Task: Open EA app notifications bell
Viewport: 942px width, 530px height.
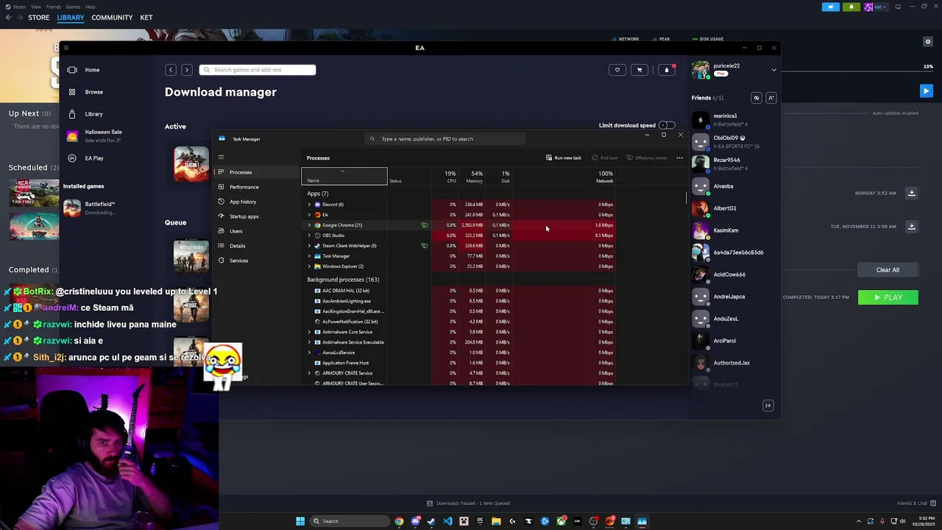Action: click(x=666, y=70)
